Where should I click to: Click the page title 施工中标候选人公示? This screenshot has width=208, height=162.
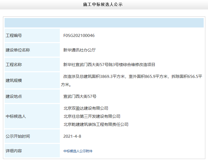pos(103,4)
